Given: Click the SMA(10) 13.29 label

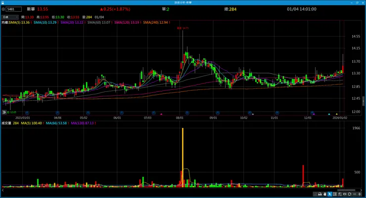Looking at the screenshot, I should [45, 23].
